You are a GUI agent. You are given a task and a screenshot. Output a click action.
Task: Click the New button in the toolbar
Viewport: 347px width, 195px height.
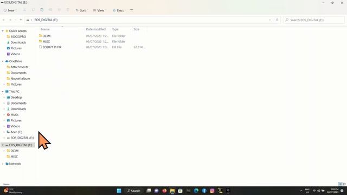coord(9,10)
